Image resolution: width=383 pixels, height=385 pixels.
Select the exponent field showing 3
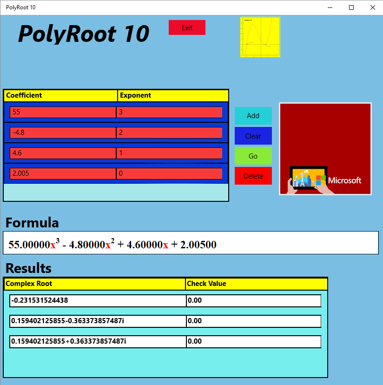click(x=169, y=112)
